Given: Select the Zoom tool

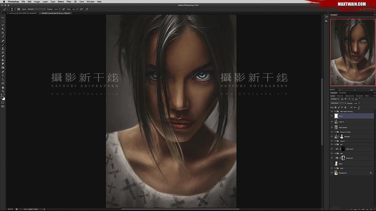Looking at the screenshot, I should point(3,91).
